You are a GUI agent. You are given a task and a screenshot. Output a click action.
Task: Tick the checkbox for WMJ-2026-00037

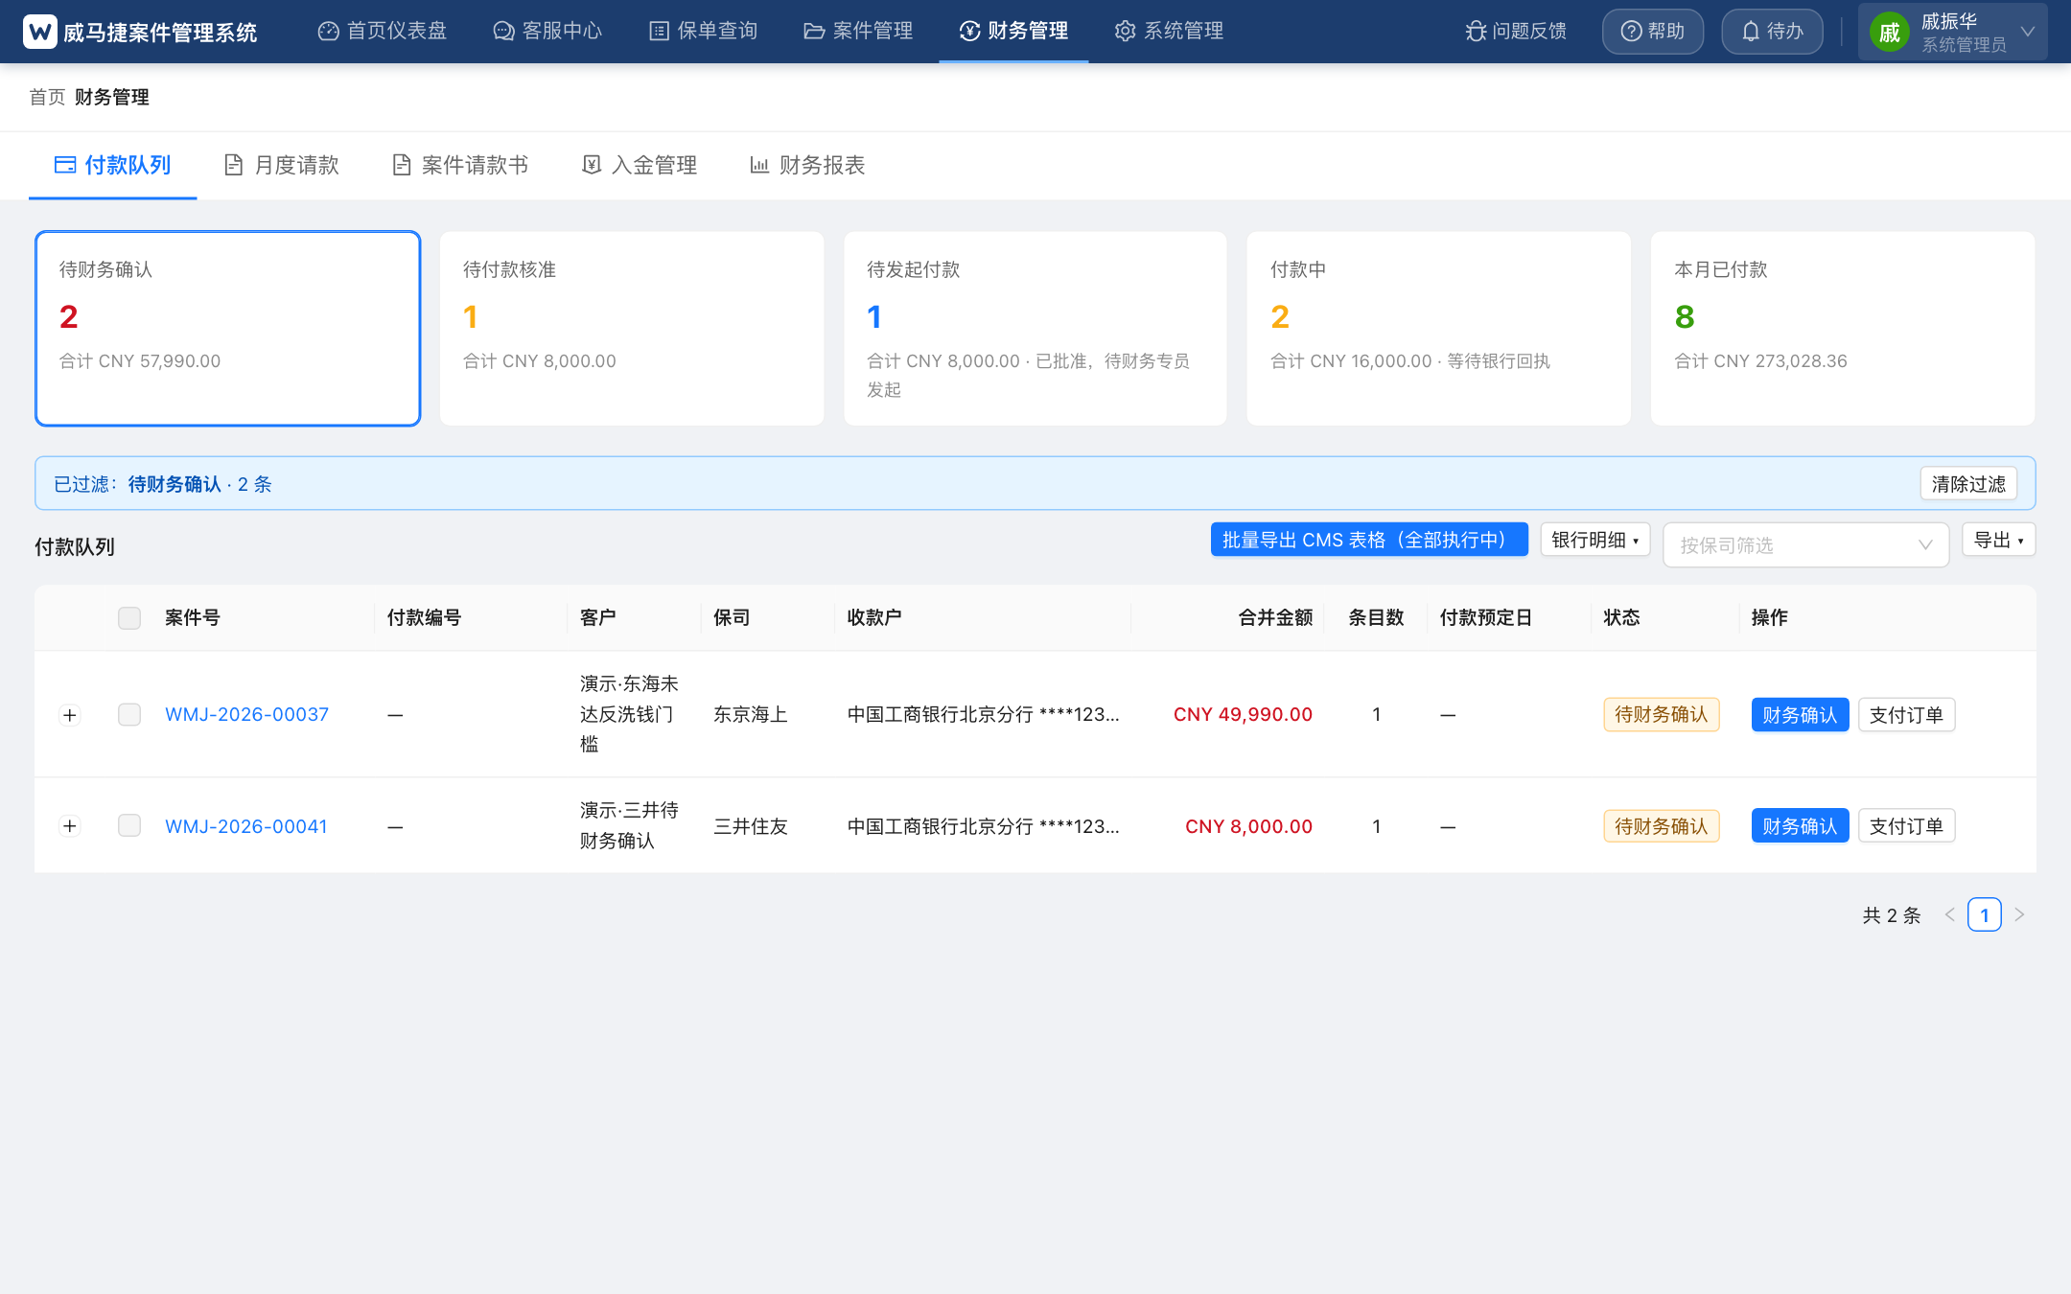point(129,714)
